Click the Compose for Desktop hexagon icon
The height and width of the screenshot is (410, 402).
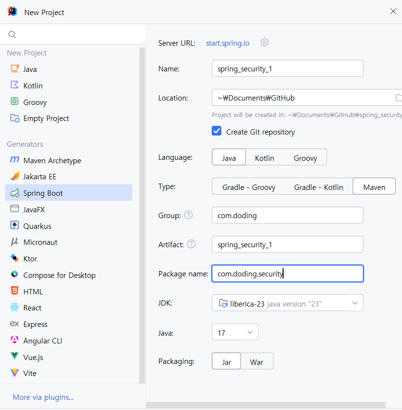pos(15,274)
